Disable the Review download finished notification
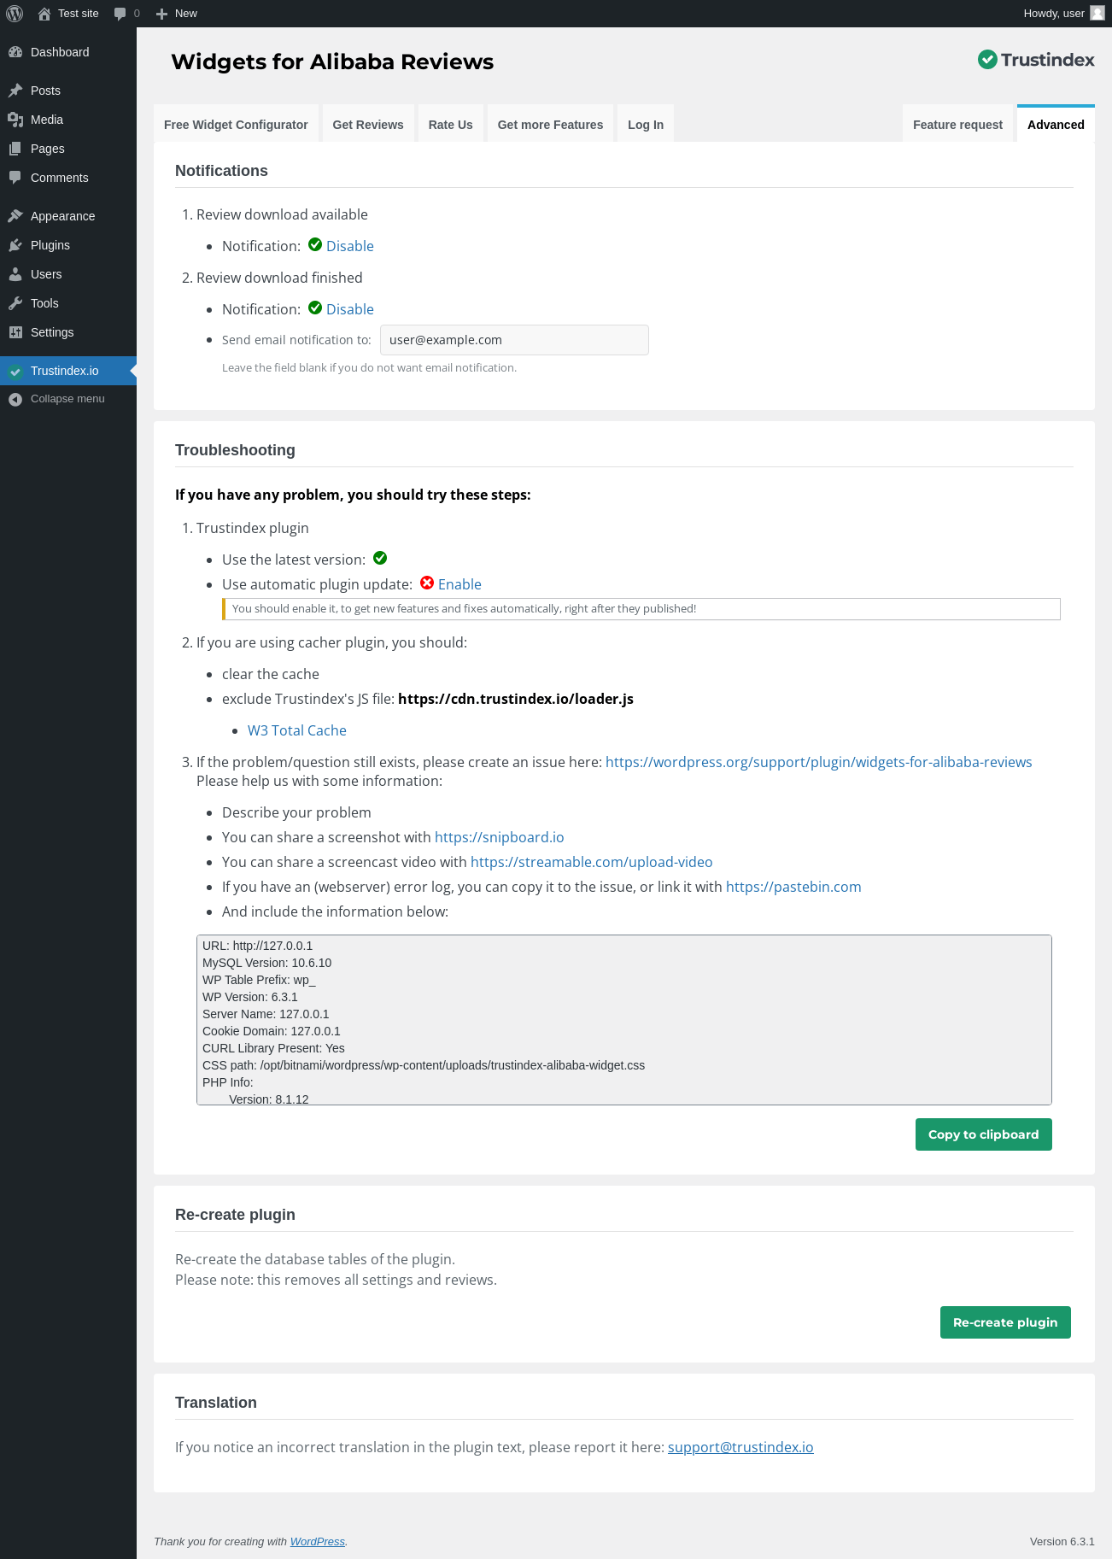This screenshot has width=1112, height=1559. 349,309
